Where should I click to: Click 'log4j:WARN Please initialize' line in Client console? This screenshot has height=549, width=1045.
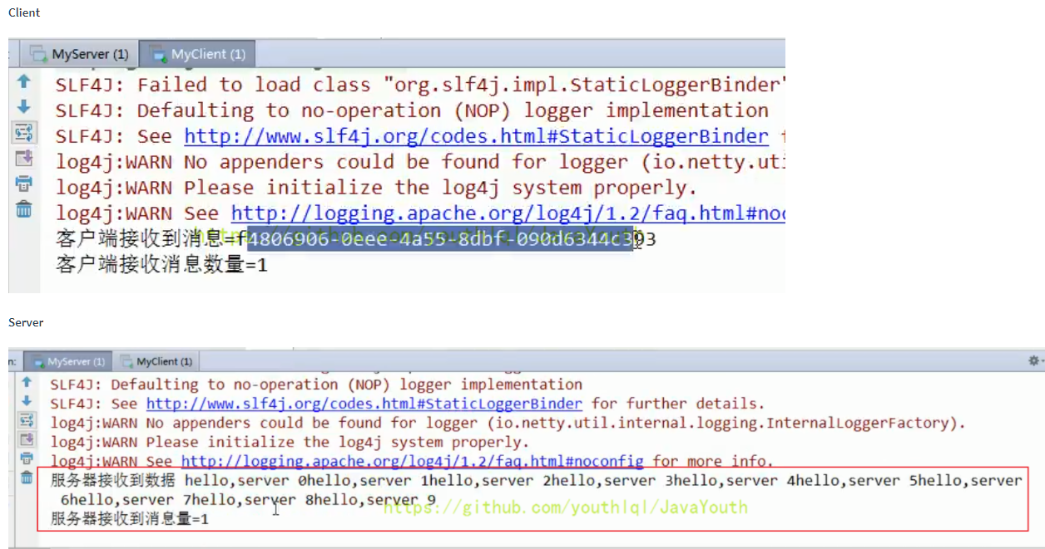tap(376, 188)
